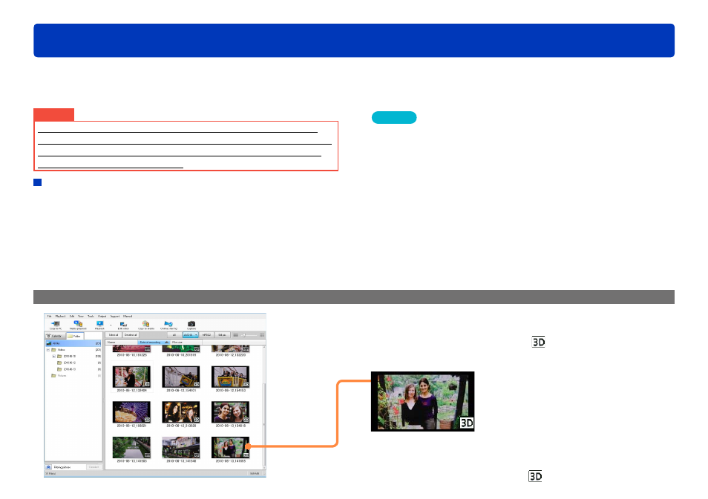The width and height of the screenshot is (708, 499).
Task: Switch to the Calendar tab
Action: 55,336
